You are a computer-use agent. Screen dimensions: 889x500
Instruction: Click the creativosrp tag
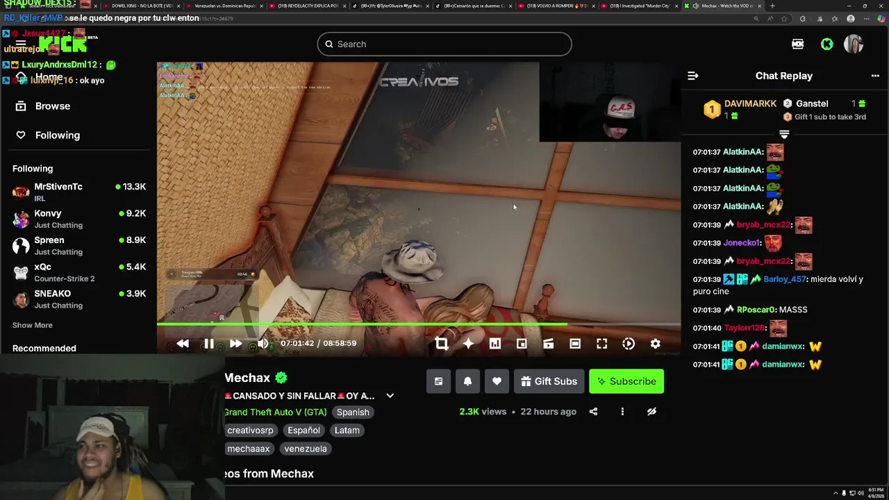point(250,431)
